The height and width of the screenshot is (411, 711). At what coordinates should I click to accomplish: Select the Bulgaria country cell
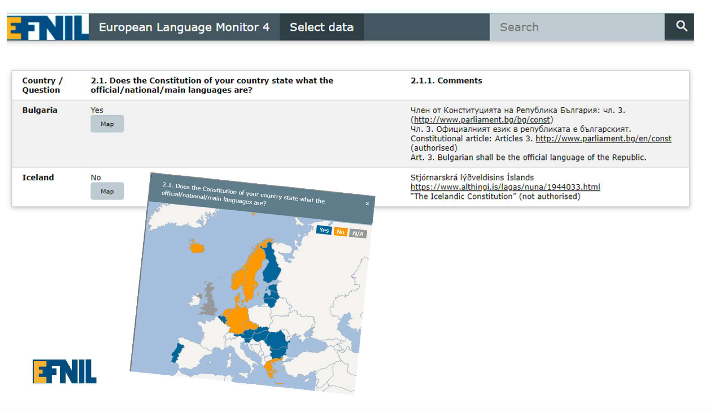[40, 110]
